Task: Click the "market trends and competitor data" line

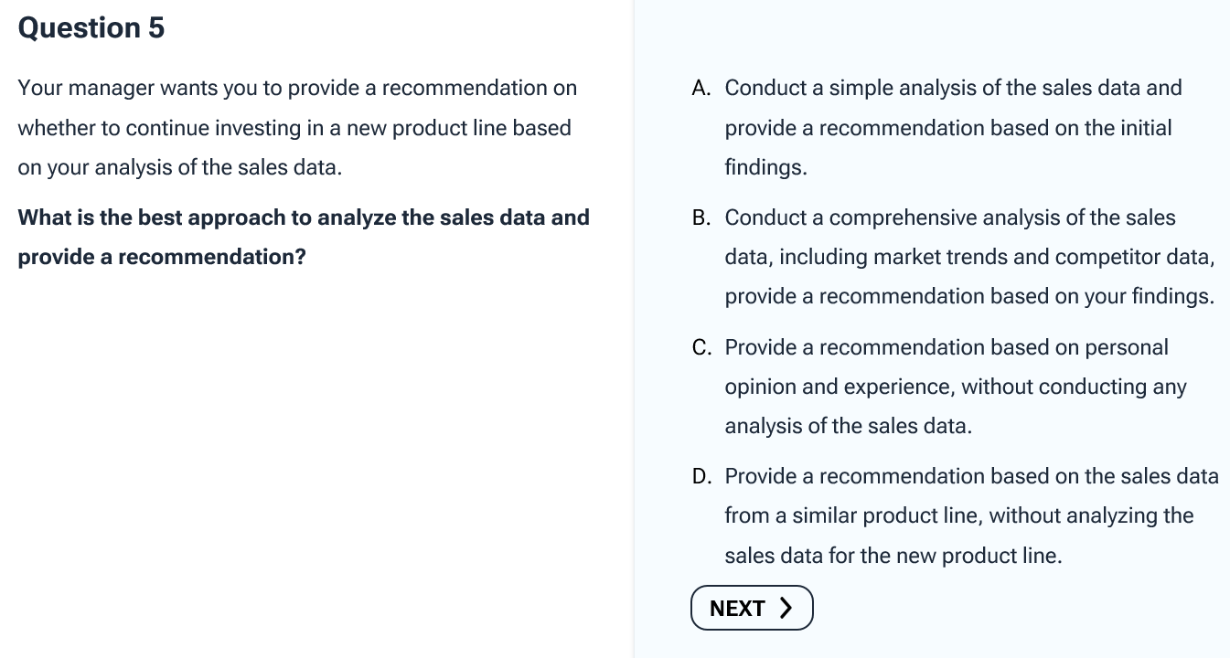Action: (x=969, y=257)
